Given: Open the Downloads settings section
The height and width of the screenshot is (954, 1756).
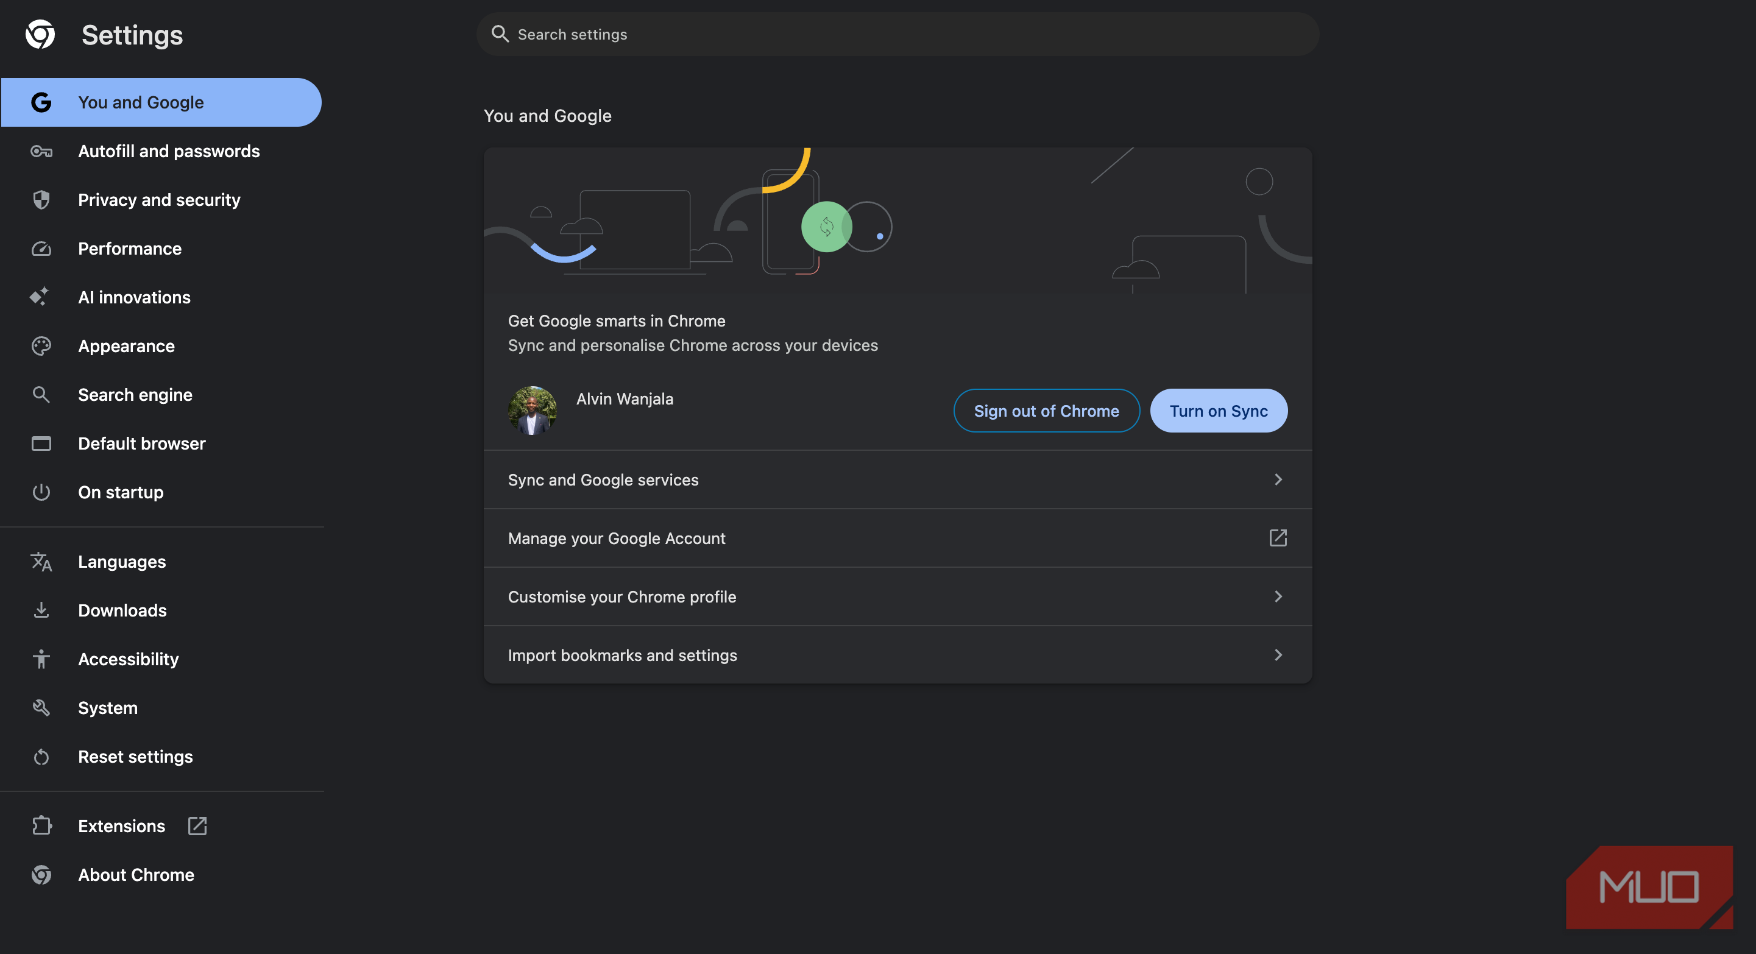Looking at the screenshot, I should click(x=122, y=610).
